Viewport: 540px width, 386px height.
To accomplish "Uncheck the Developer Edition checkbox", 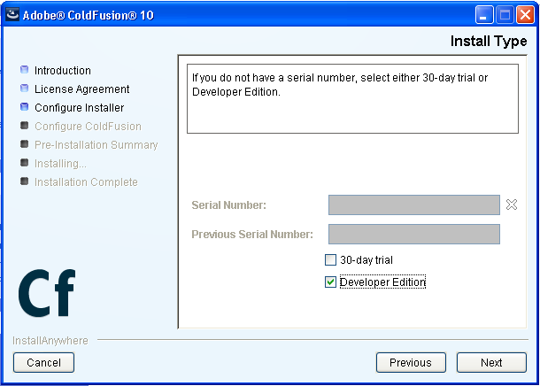I will click(x=330, y=282).
